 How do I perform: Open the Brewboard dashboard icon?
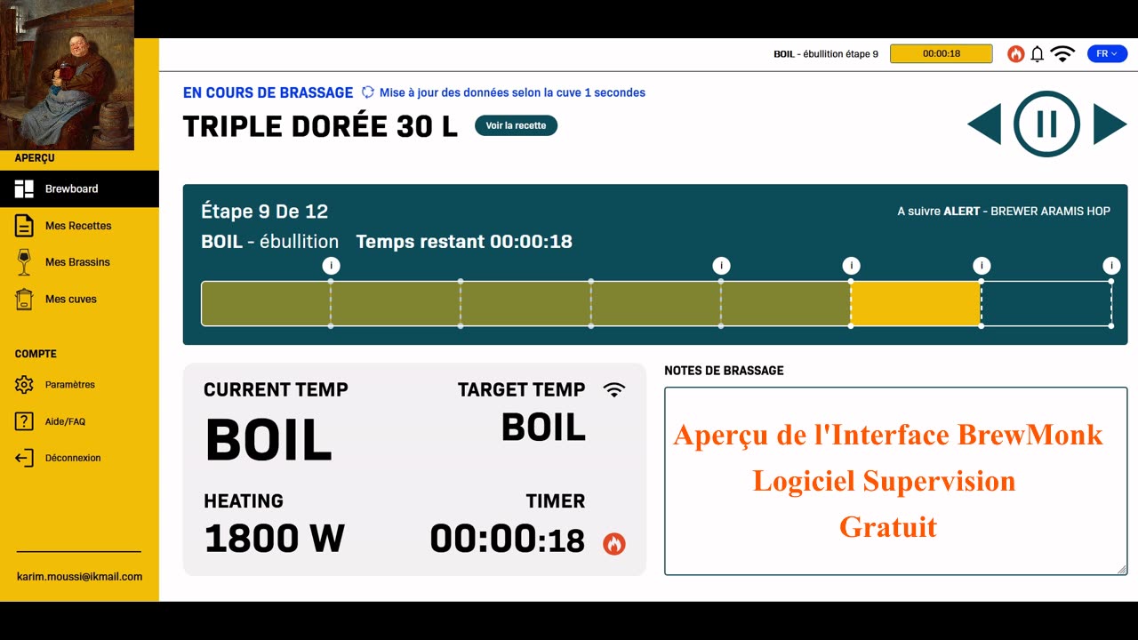point(24,188)
